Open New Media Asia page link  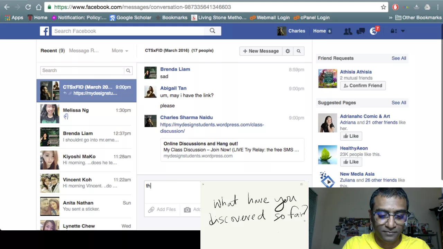tap(357, 174)
